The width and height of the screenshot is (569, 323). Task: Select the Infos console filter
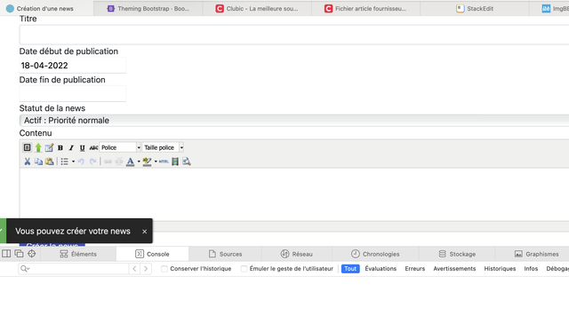[531, 269]
